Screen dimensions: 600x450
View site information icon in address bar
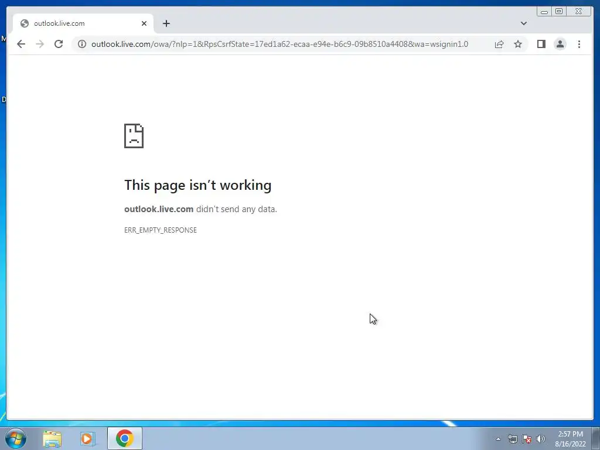[82, 44]
